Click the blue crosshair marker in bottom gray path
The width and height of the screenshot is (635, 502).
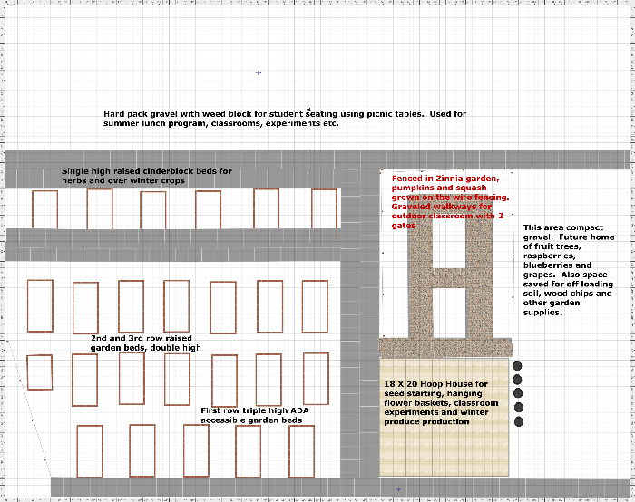tap(398, 489)
